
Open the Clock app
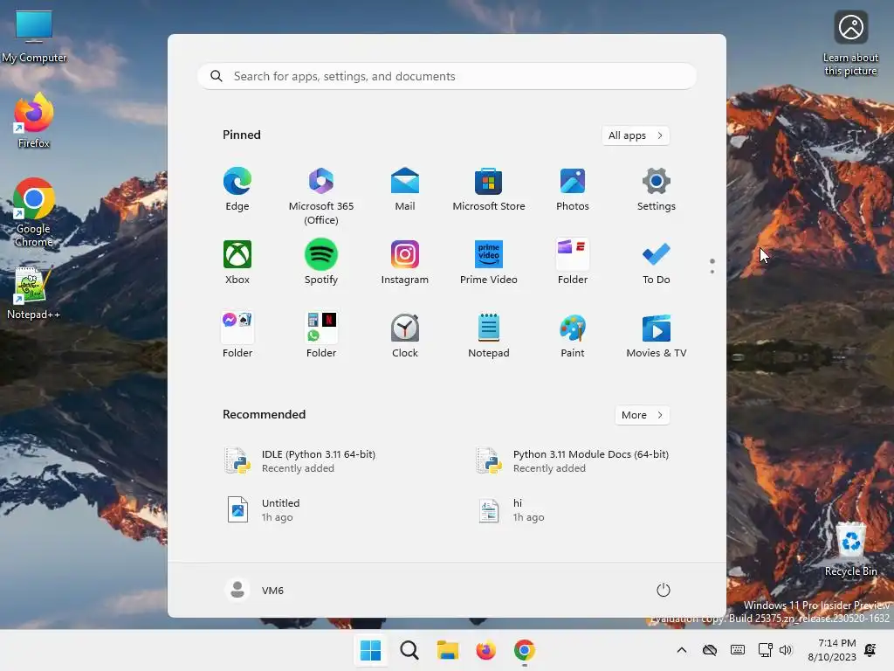[405, 336]
